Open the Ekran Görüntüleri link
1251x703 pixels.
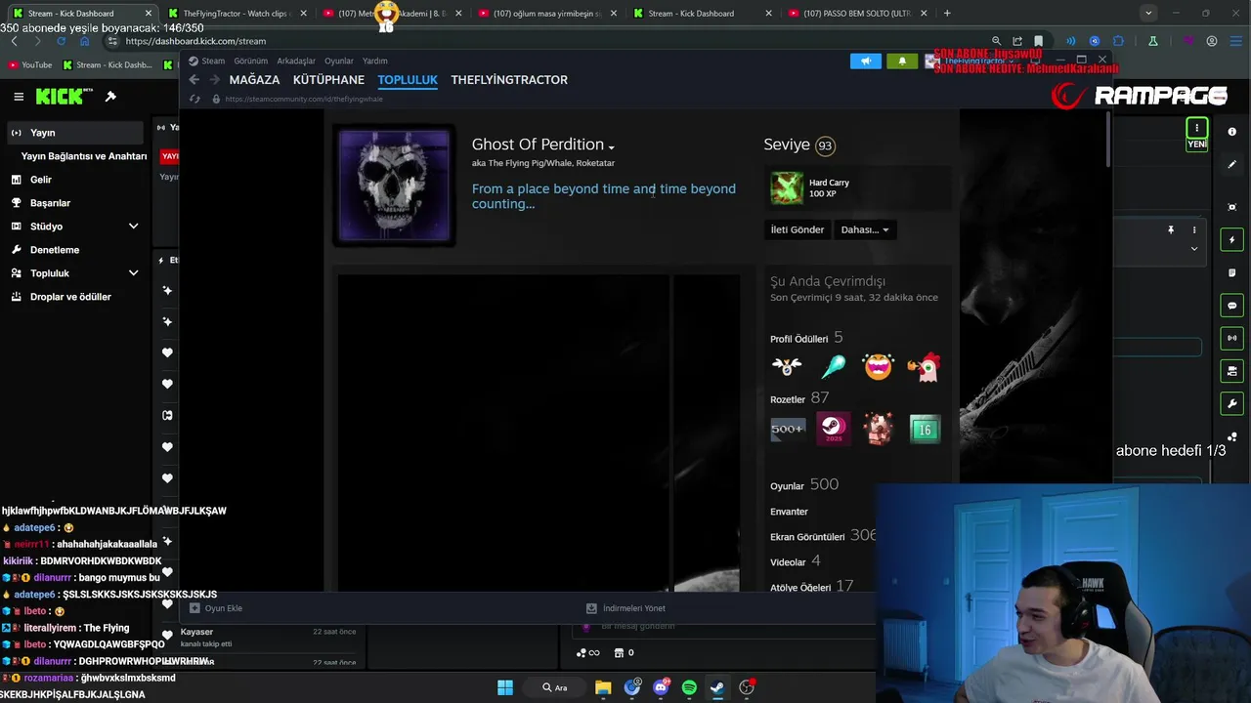click(807, 537)
